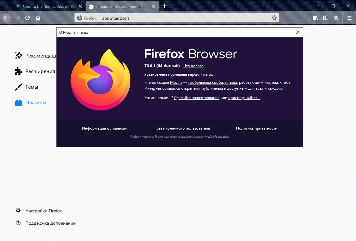Open глобальным сообществом link
The width and height of the screenshot is (356, 241).
(213, 82)
